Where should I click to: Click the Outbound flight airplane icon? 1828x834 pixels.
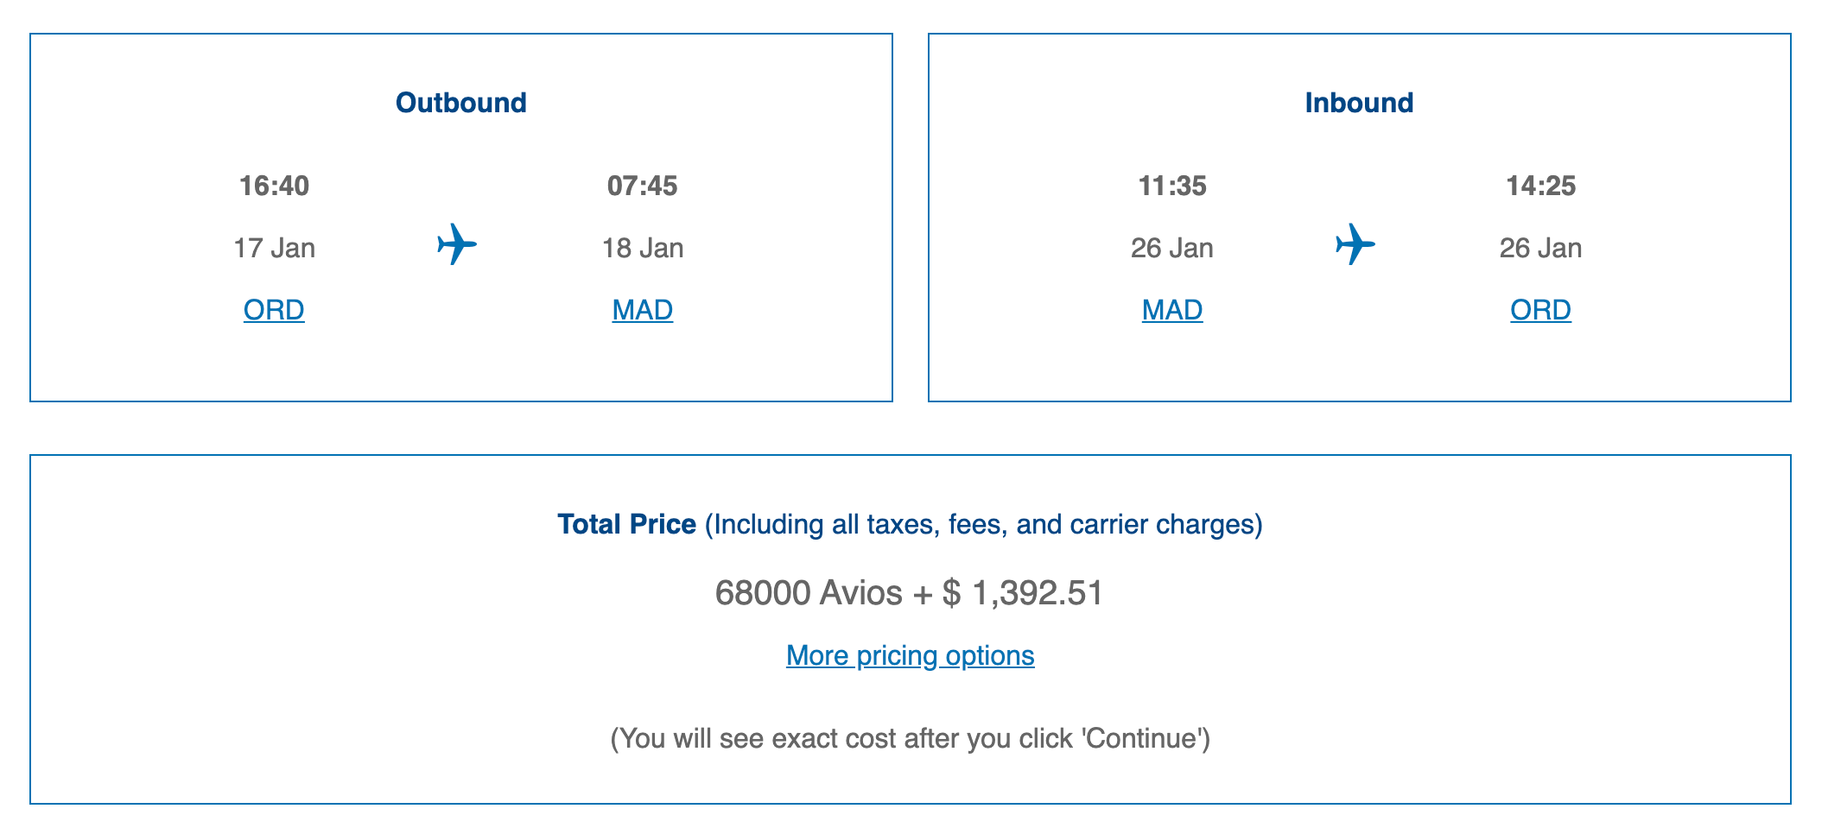pos(456,244)
